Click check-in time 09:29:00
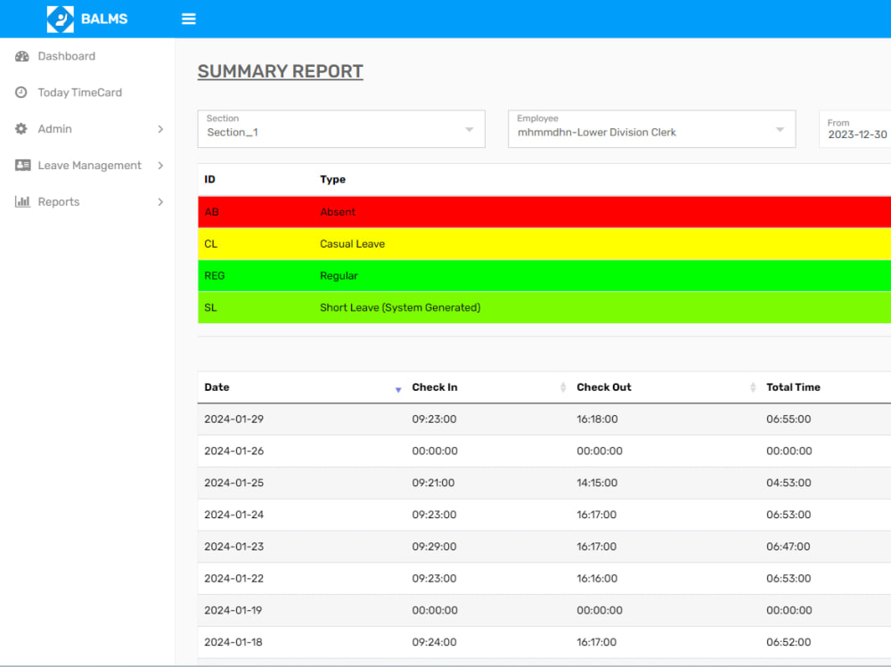The width and height of the screenshot is (891, 667). coord(434,547)
